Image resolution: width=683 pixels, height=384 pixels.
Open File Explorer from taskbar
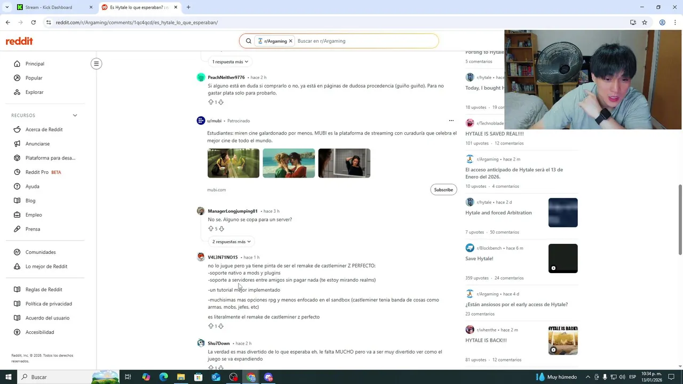[x=181, y=377]
